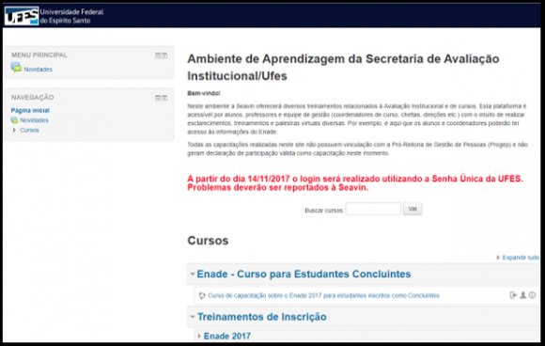Dock the Menu Principal block
The width and height of the screenshot is (545, 346).
164,55
